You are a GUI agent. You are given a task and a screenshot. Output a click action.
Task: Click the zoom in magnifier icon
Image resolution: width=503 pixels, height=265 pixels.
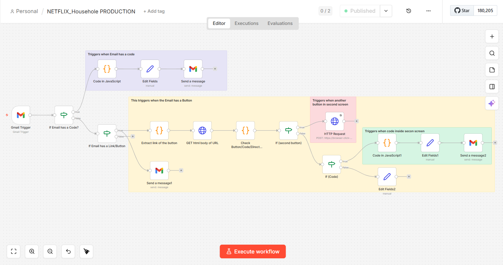(32, 251)
